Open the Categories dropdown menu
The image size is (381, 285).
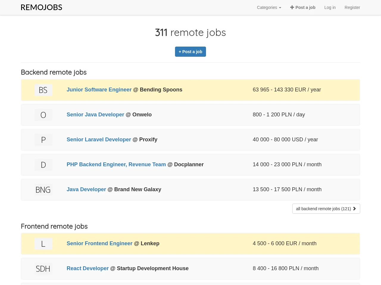point(269,7)
